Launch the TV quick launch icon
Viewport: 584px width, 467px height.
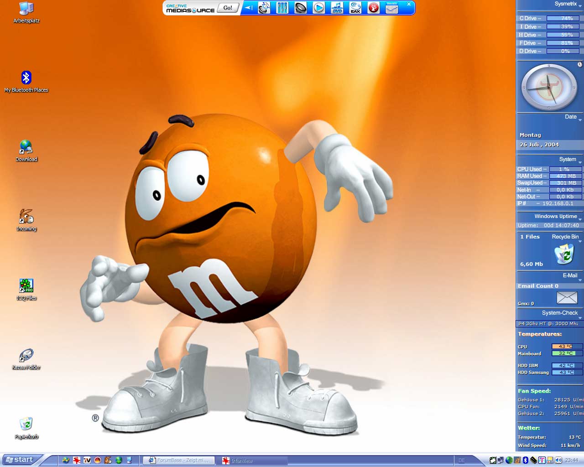click(x=87, y=460)
